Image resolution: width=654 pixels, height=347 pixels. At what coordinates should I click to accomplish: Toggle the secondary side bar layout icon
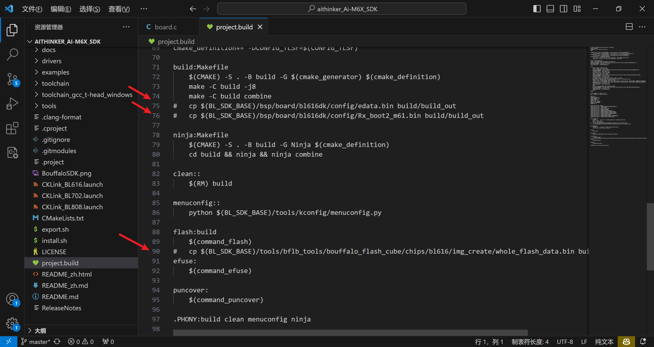pos(563,9)
